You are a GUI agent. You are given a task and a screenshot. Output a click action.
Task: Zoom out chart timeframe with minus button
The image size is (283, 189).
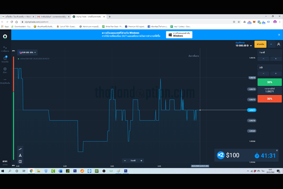coord(125,161)
